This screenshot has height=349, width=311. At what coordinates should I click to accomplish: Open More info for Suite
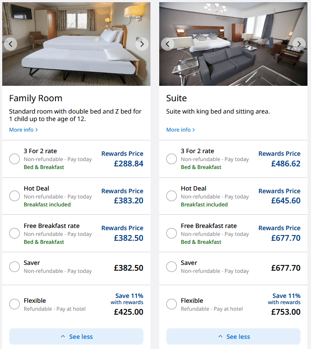pos(180,130)
